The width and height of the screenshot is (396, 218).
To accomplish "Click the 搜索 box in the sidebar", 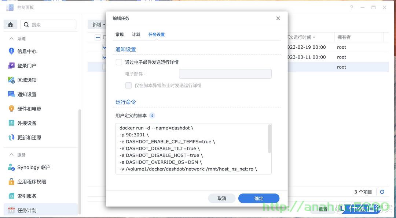I will 48,25.
